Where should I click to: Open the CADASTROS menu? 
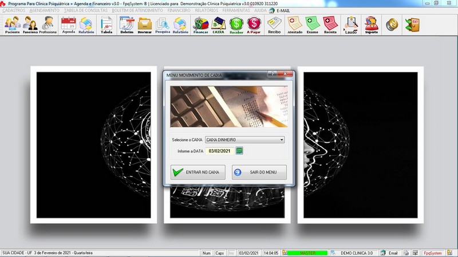click(14, 10)
